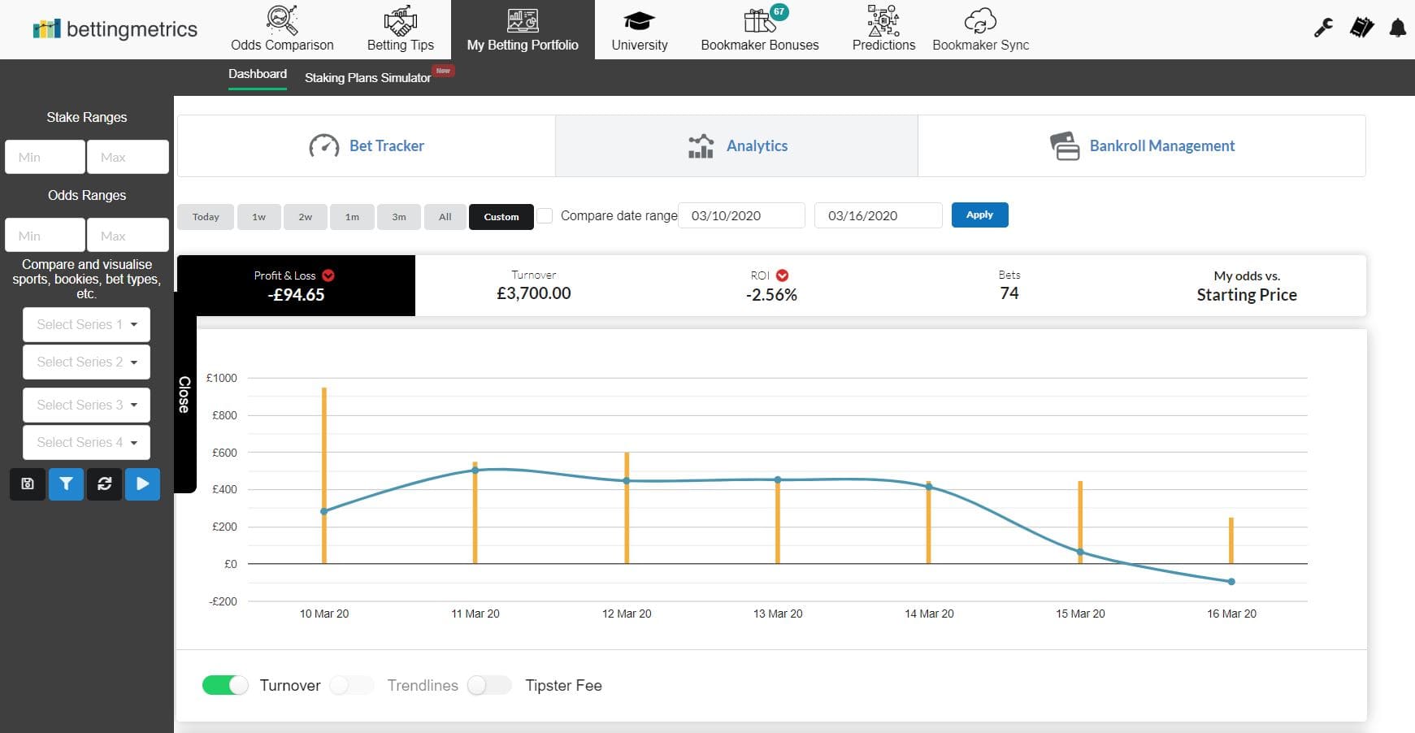This screenshot has height=733, width=1415.
Task: Click the save filter disk icon
Action: (28, 484)
